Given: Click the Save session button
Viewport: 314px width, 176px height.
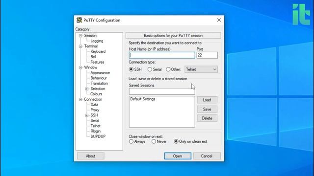Looking at the screenshot, I should [x=207, y=109].
